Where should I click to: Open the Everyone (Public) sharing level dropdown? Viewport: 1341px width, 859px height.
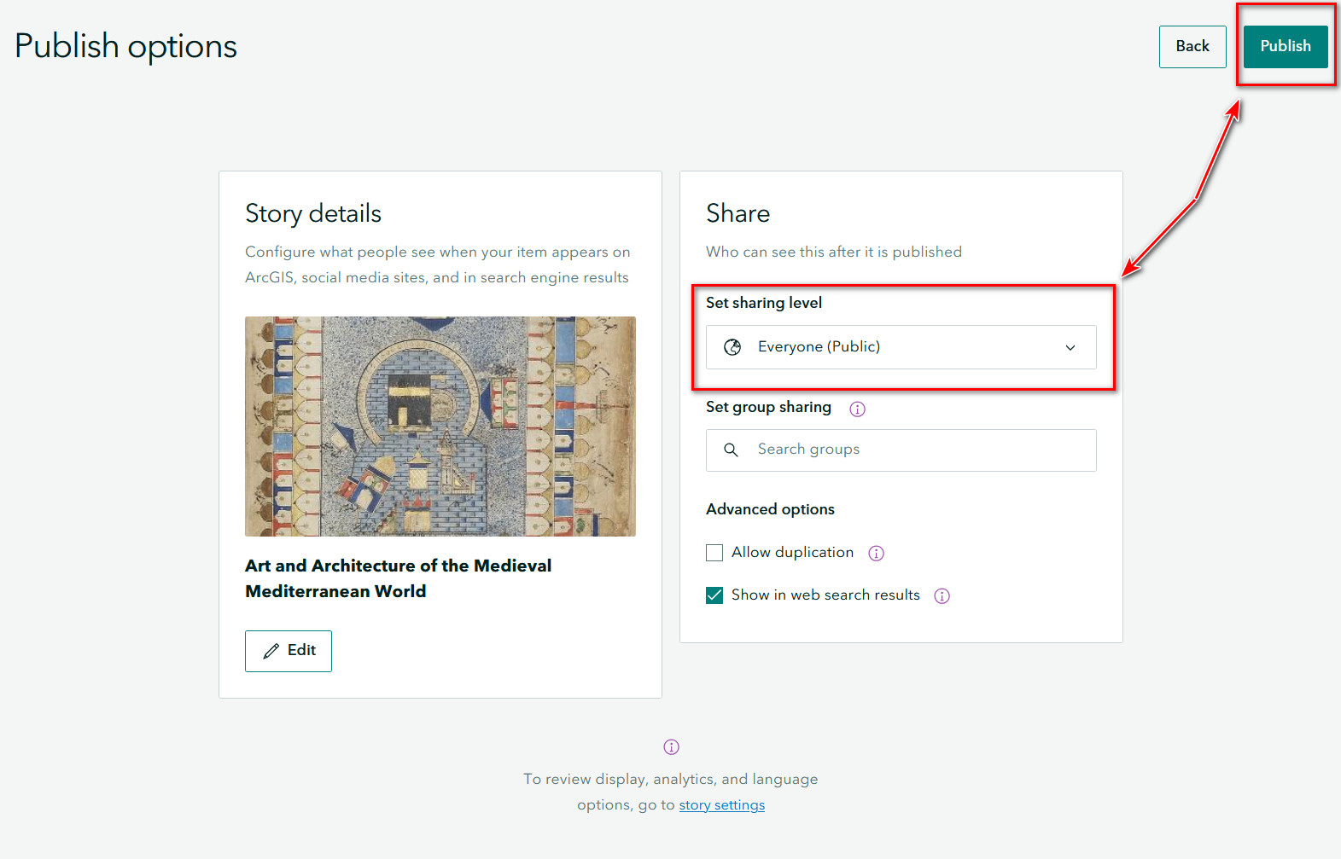tap(901, 347)
